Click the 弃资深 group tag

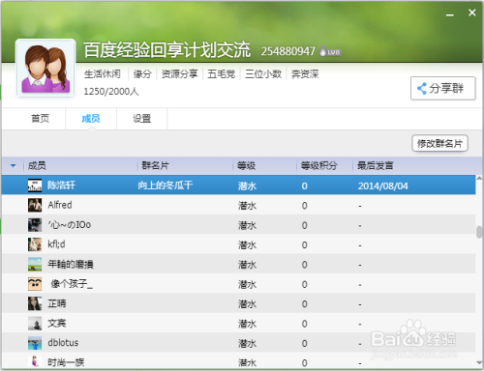(305, 74)
